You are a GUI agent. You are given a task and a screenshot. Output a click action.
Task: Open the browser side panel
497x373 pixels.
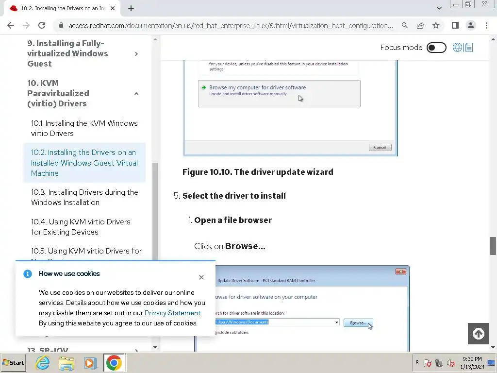(455, 25)
